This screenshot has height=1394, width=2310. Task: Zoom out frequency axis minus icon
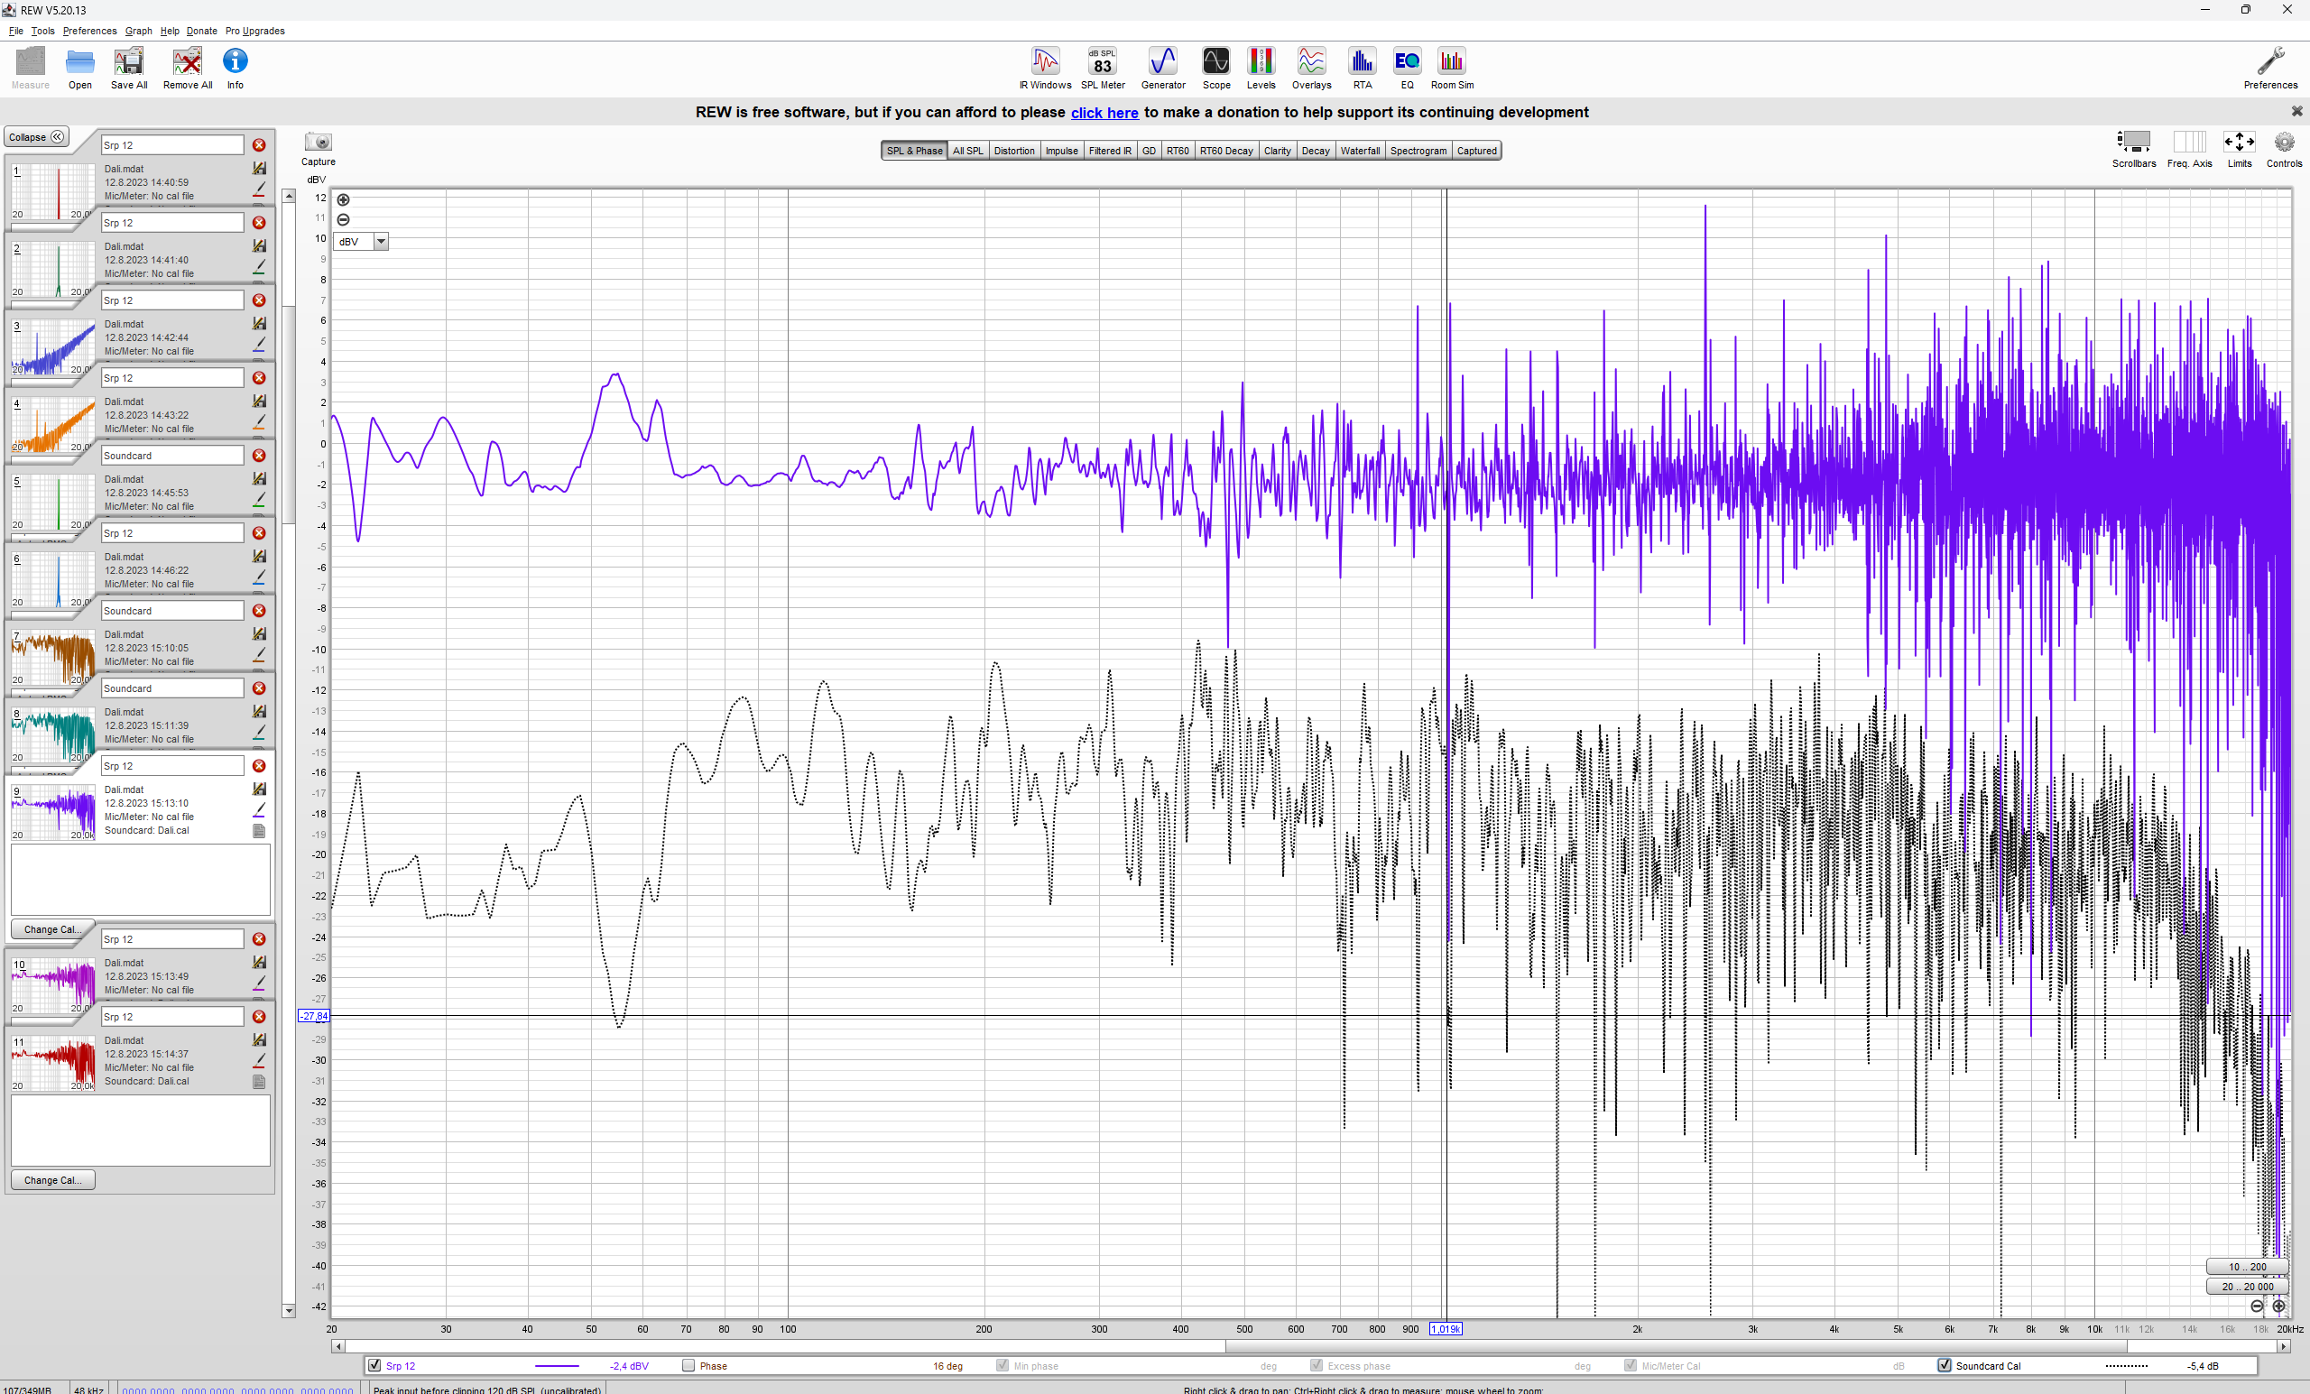point(2258,1306)
